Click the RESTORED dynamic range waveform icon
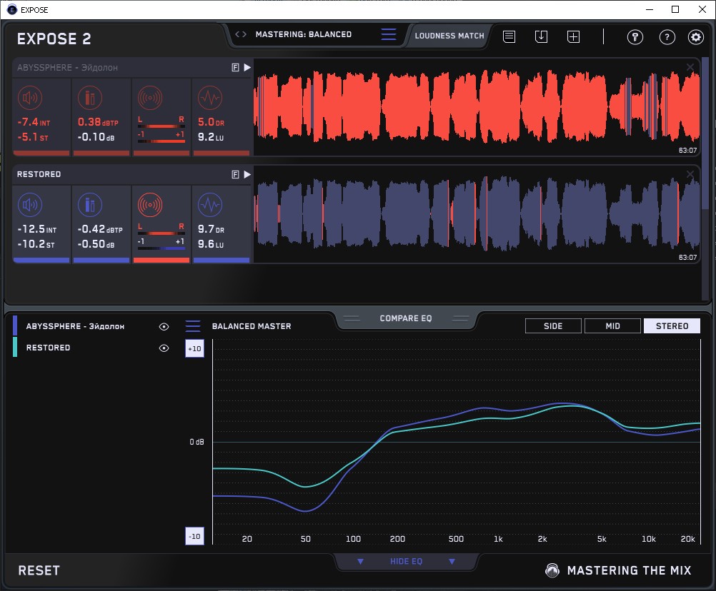Image resolution: width=716 pixels, height=591 pixels. click(210, 205)
